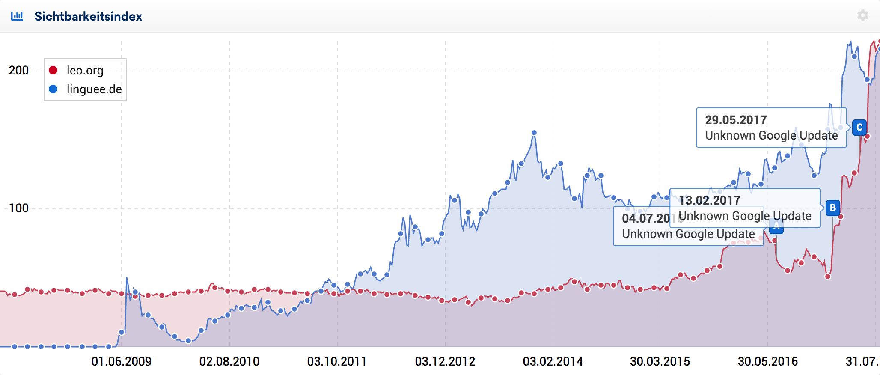The height and width of the screenshot is (375, 880).
Task: Toggle linguee.de series in the legend
Action: [85, 89]
